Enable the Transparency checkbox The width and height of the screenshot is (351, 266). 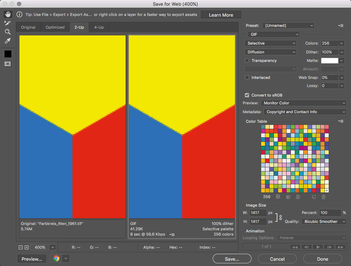pyautogui.click(x=247, y=60)
